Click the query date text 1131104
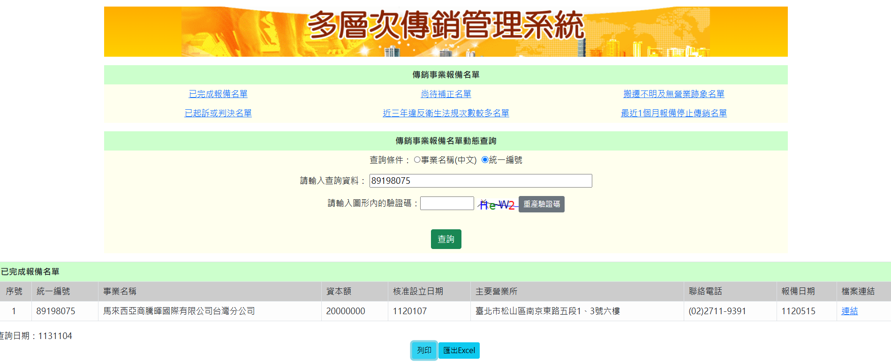Screen dimensions: 891x362 pos(55,336)
